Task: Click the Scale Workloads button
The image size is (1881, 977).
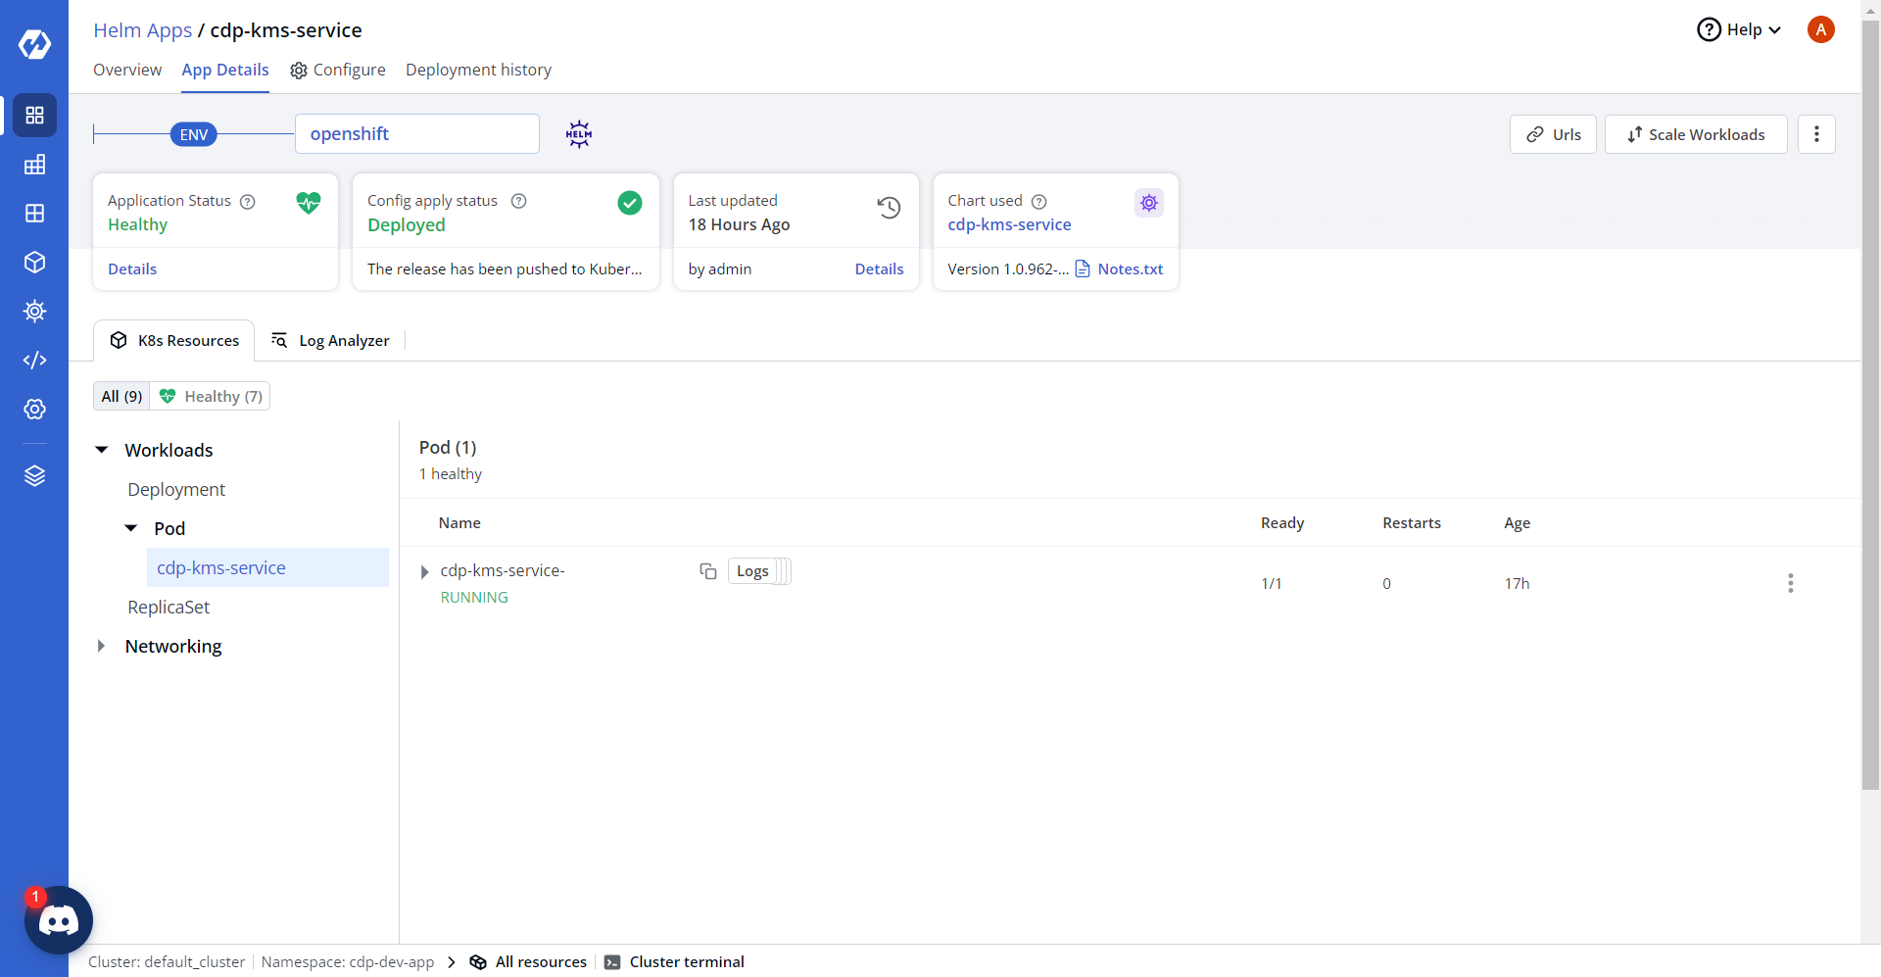Action: pos(1695,135)
